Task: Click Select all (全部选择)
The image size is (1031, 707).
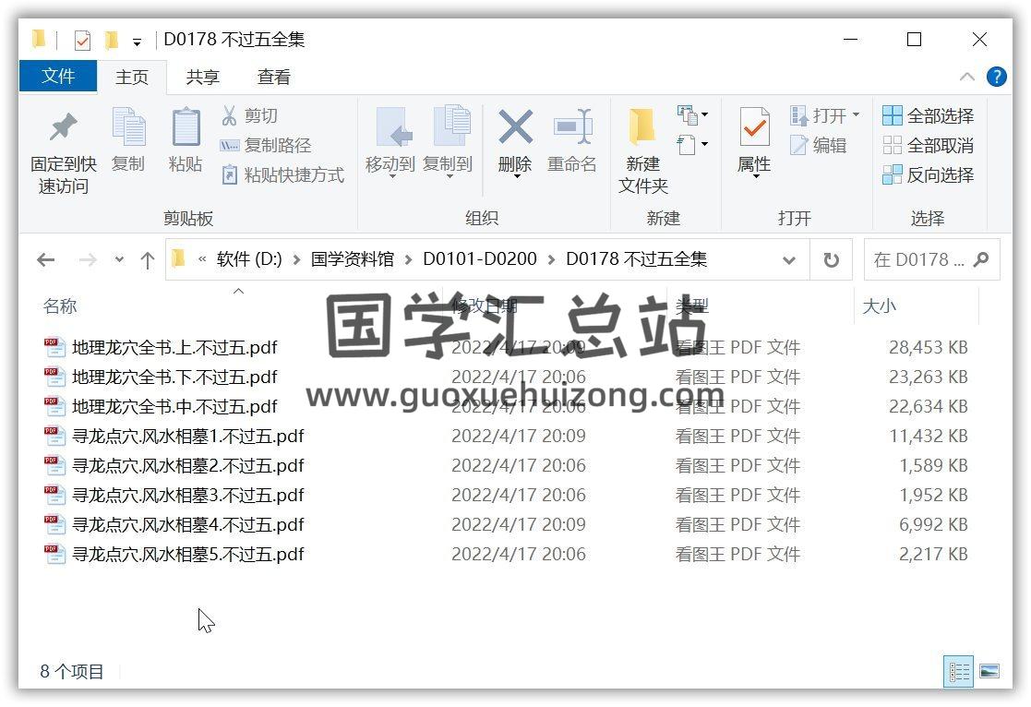Action: (x=928, y=115)
